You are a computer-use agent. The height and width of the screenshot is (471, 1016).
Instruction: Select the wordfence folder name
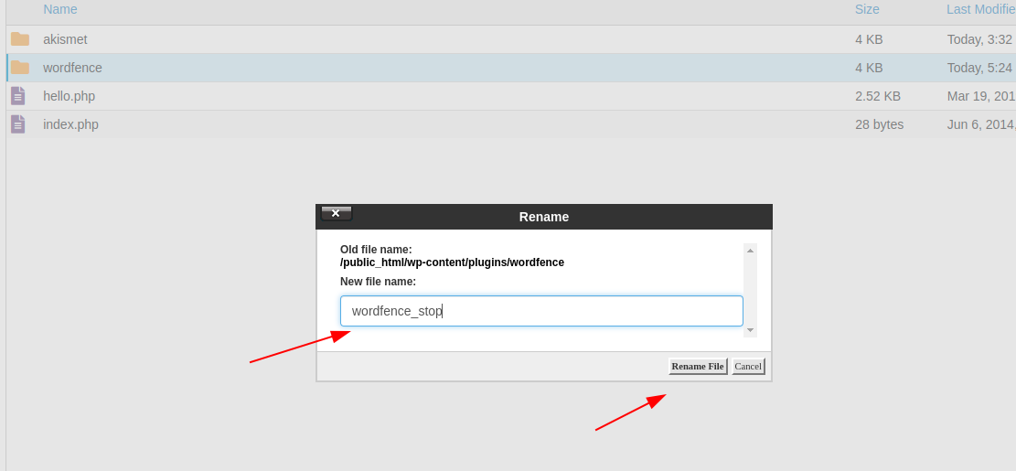click(x=72, y=68)
